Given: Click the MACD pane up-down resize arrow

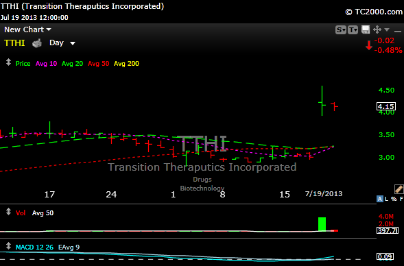Looking at the screenshot, I should pos(8,246).
